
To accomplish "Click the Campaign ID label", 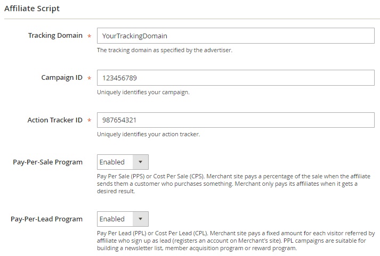I will pos(62,78).
